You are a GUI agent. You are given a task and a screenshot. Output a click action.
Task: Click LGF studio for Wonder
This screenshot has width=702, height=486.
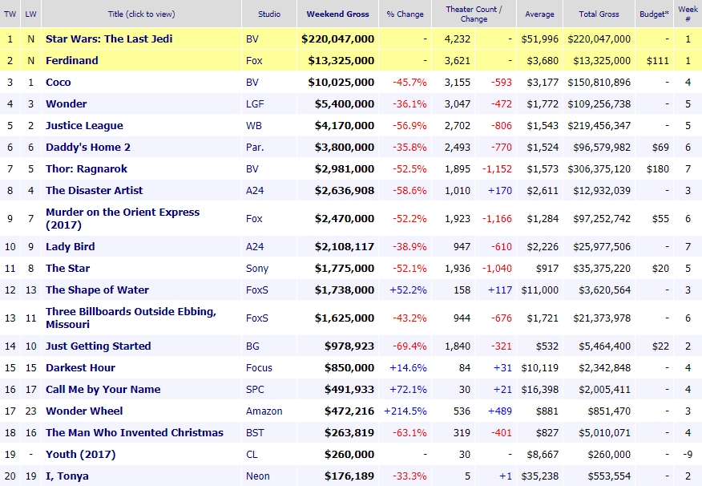(255, 104)
